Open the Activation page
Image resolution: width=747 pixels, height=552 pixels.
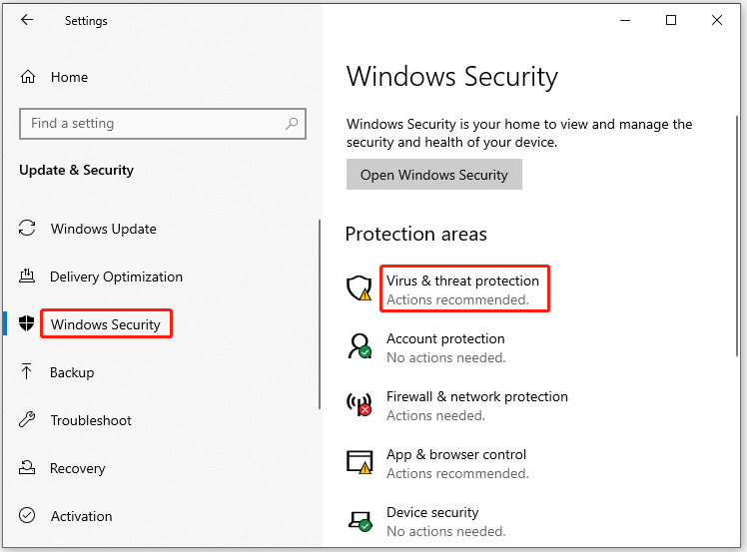[82, 516]
